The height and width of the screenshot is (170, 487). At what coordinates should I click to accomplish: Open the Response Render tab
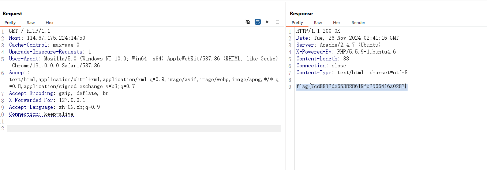pyautogui.click(x=358, y=23)
